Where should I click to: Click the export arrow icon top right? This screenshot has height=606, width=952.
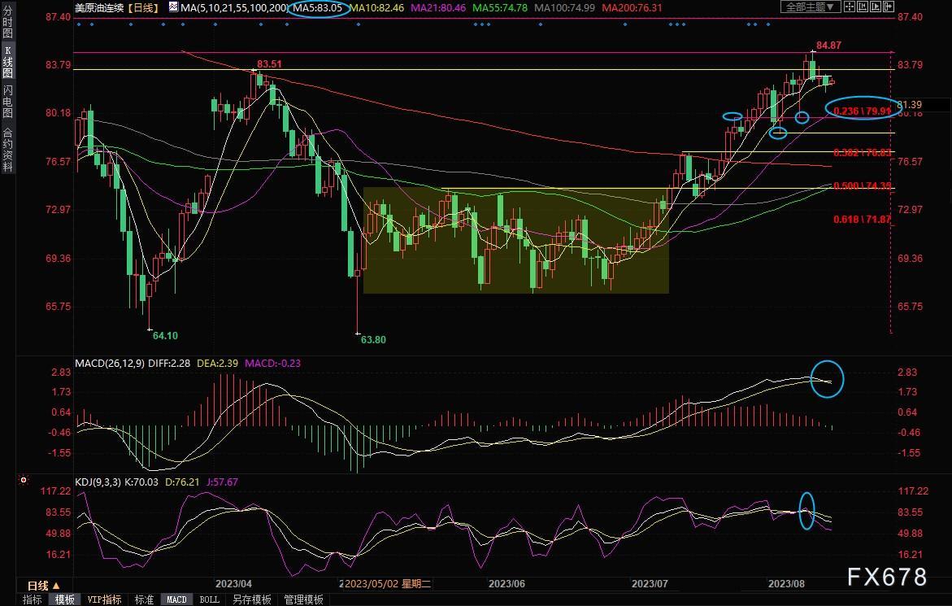pyautogui.click(x=889, y=7)
